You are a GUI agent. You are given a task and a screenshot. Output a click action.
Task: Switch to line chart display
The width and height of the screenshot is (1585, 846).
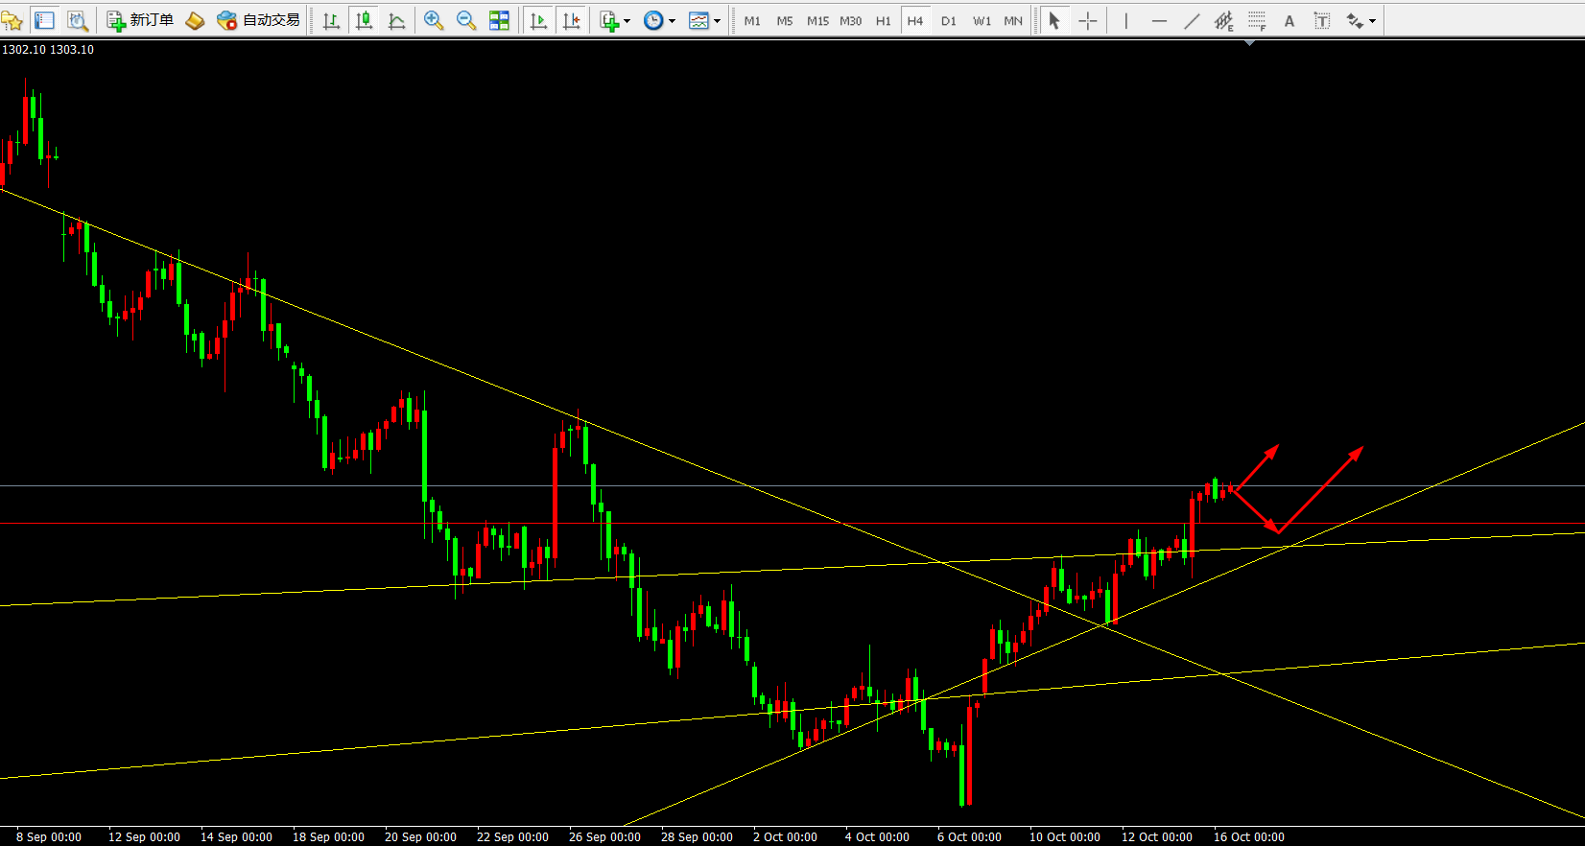click(396, 20)
